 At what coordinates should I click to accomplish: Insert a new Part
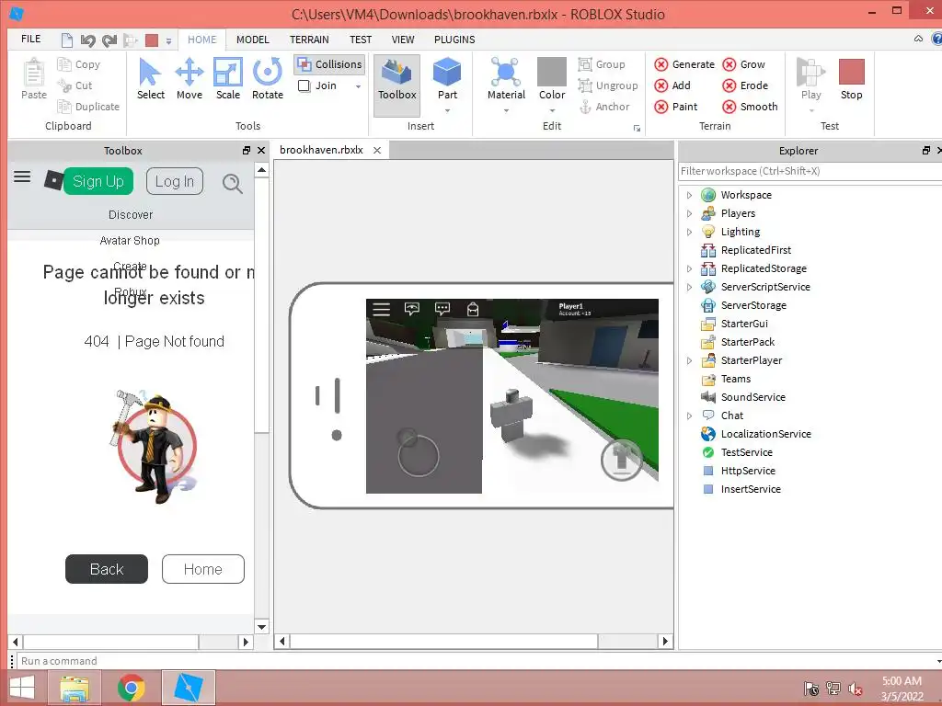(447, 79)
